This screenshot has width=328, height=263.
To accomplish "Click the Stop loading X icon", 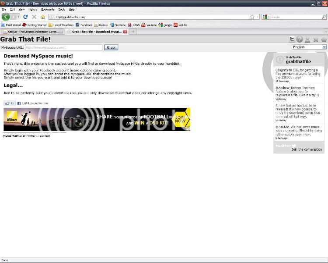I will 34,17.
